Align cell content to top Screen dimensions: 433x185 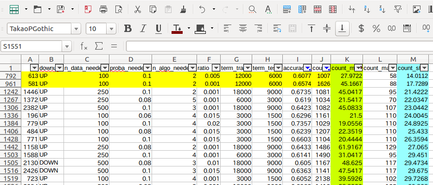(312, 28)
